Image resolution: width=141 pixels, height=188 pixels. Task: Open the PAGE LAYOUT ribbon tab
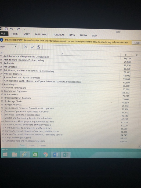pyautogui.click(x=42, y=35)
